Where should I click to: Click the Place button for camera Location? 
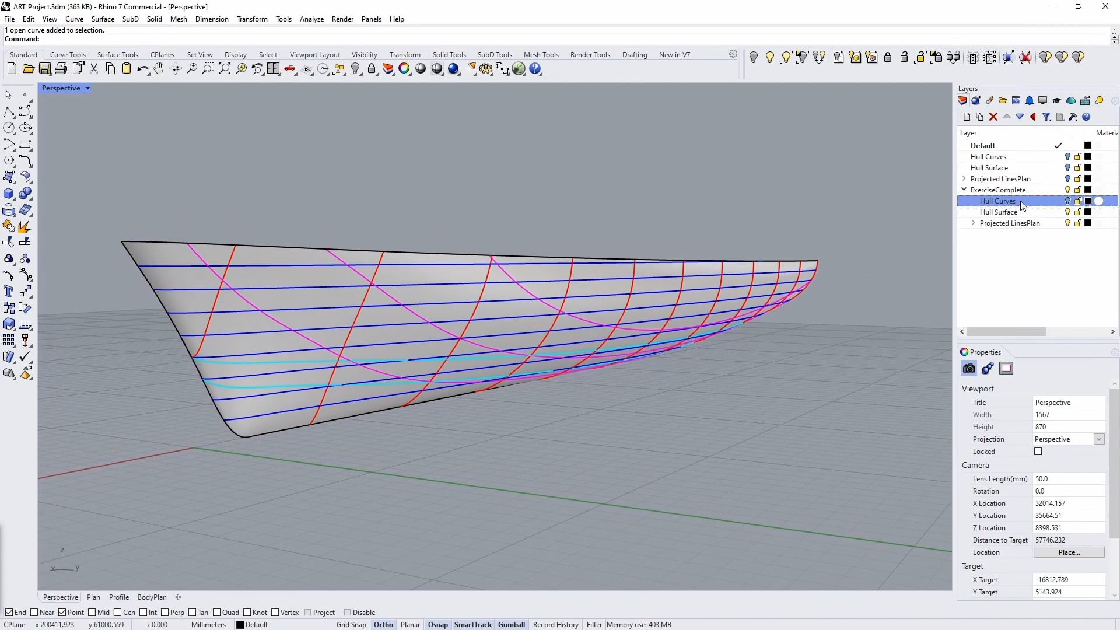coord(1070,552)
